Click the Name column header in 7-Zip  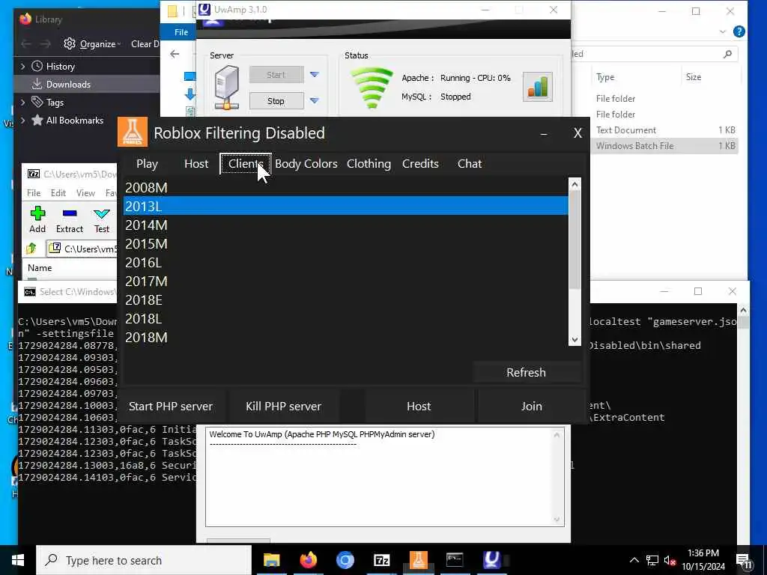pyautogui.click(x=40, y=268)
